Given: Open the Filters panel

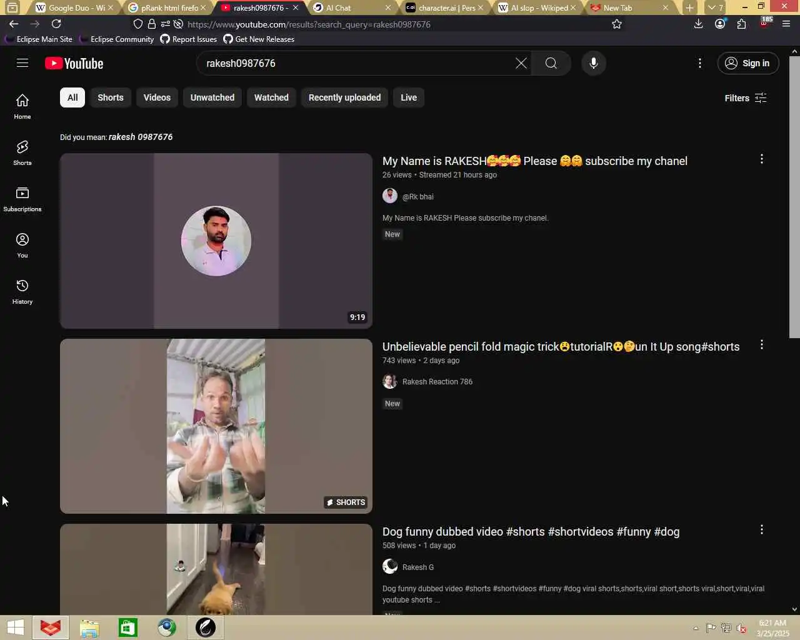Looking at the screenshot, I should (x=745, y=98).
